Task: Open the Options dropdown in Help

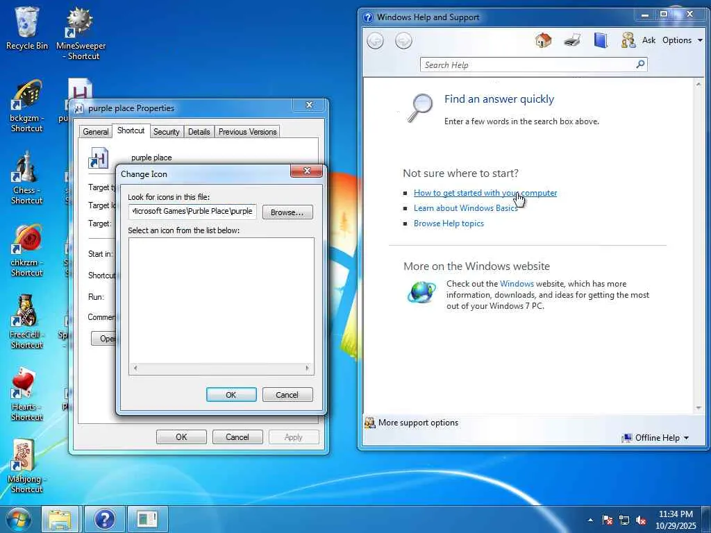Action: (x=683, y=40)
